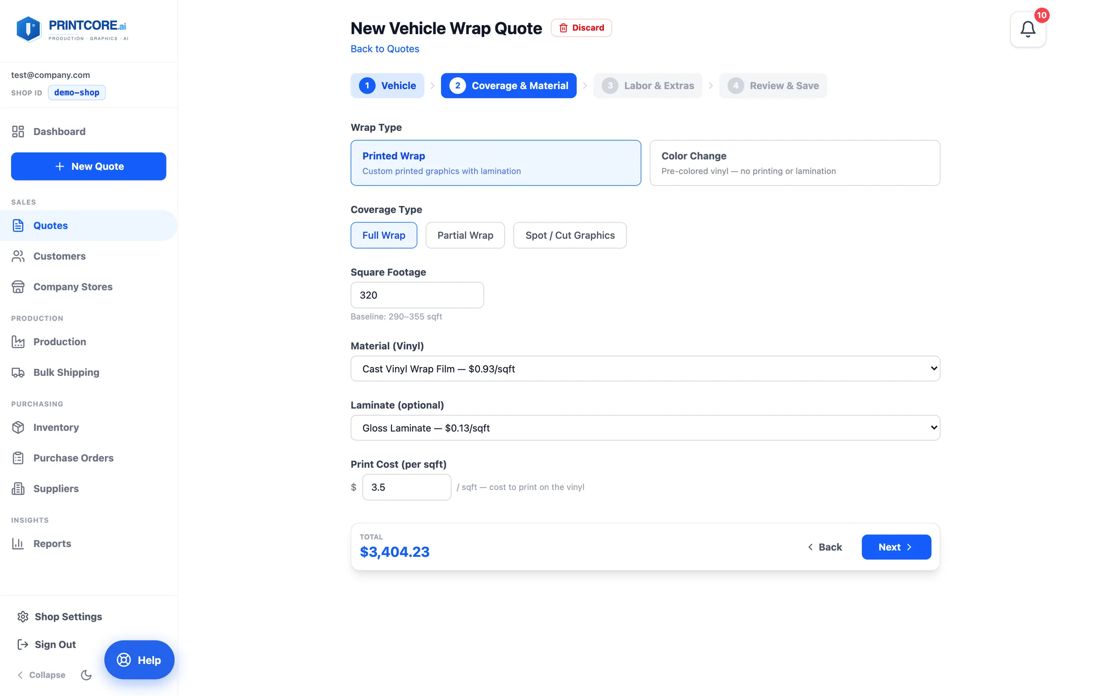1113x696 pixels.
Task: Click the Bulk Shipping truck icon
Action: (18, 372)
